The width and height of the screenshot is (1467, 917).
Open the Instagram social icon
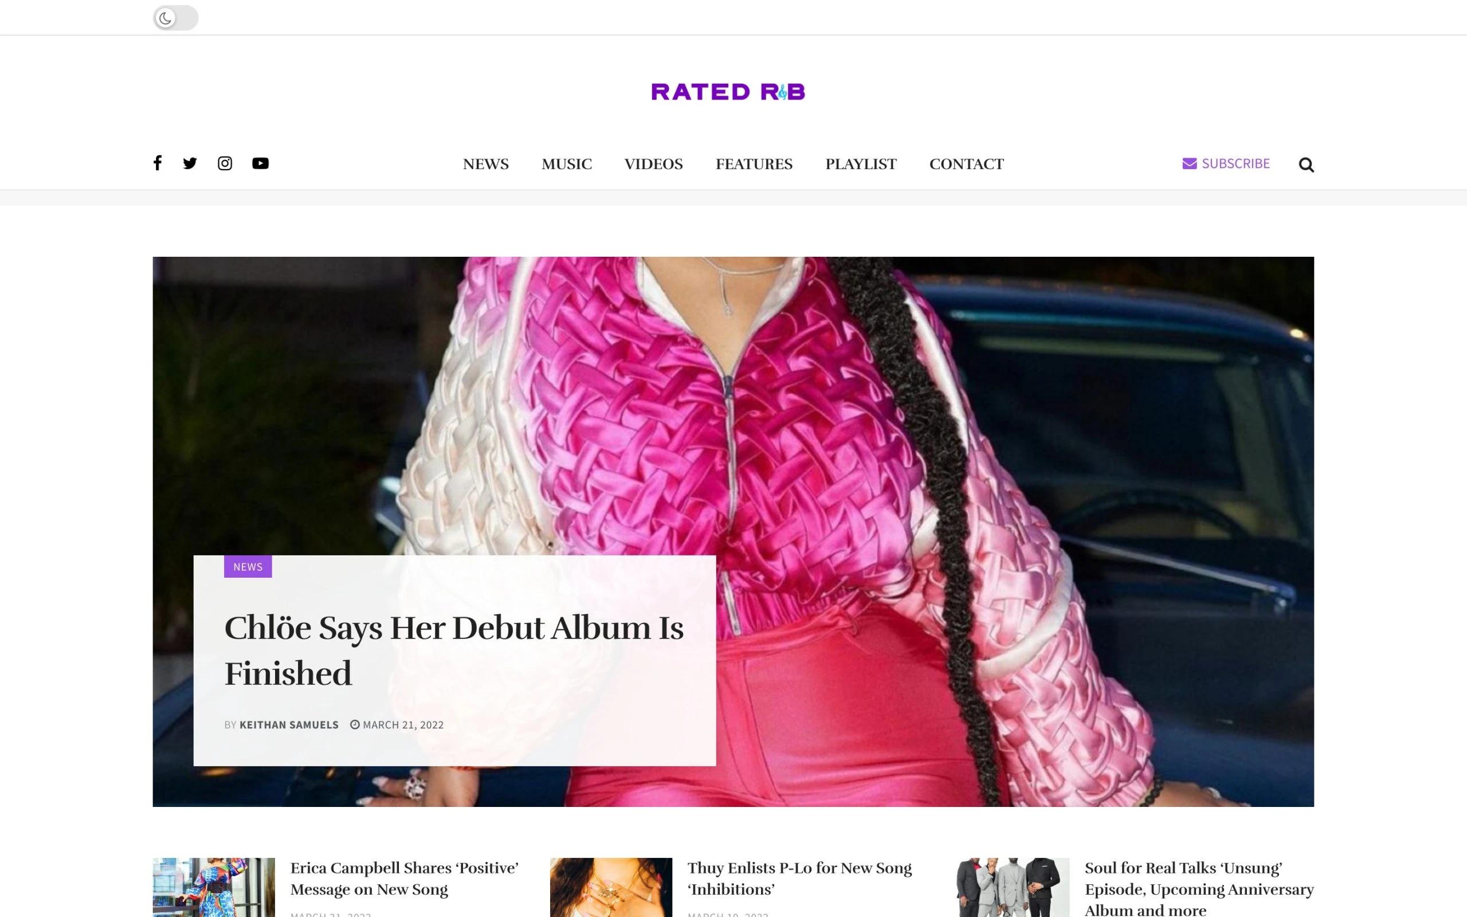click(x=225, y=163)
